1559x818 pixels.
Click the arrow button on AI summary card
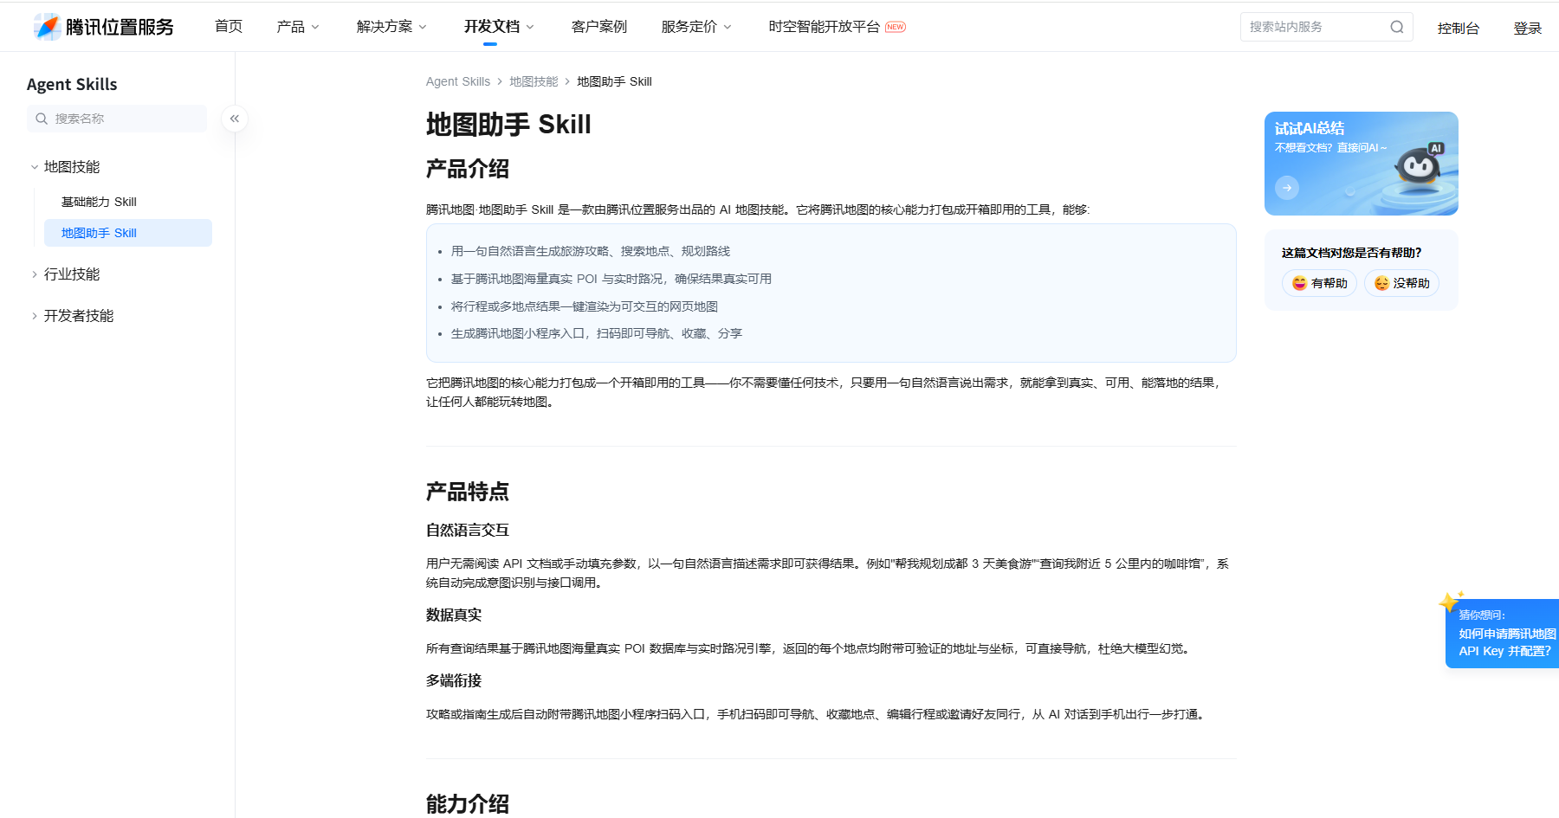click(x=1287, y=187)
